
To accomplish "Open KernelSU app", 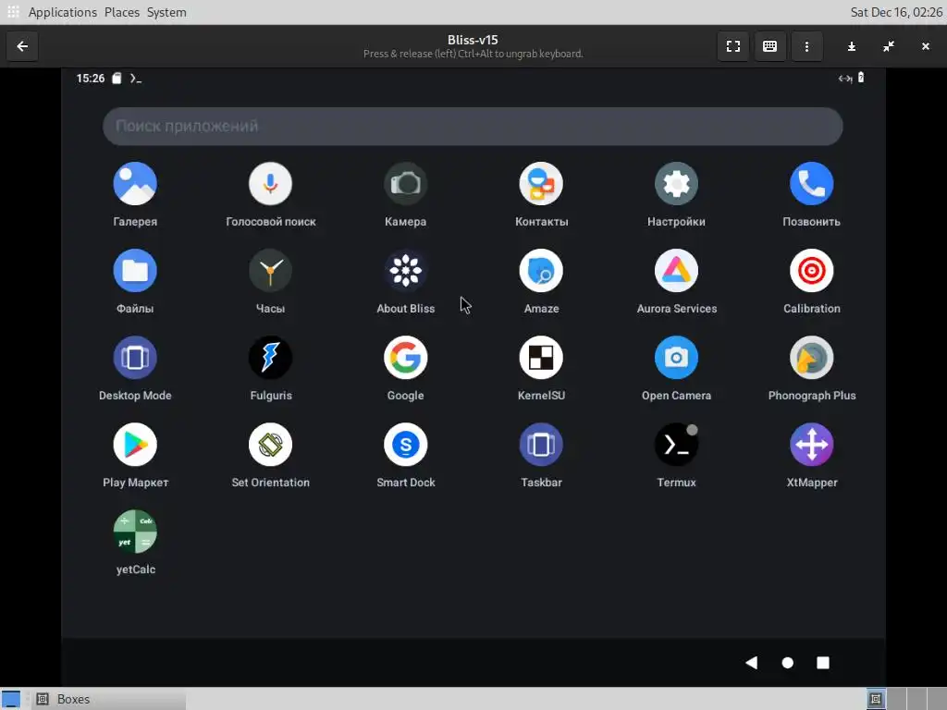I will pyautogui.click(x=541, y=358).
